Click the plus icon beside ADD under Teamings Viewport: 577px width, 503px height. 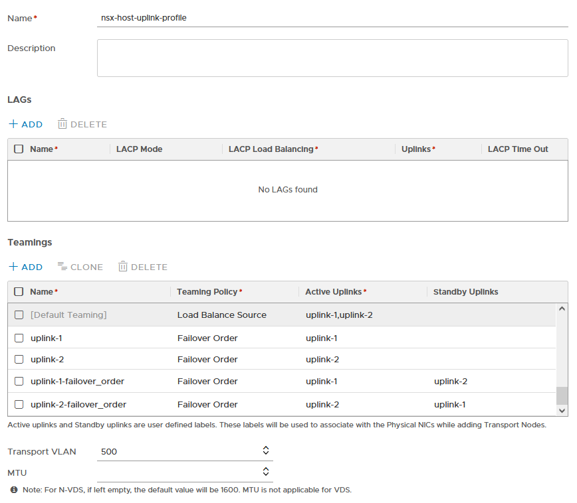pos(13,267)
